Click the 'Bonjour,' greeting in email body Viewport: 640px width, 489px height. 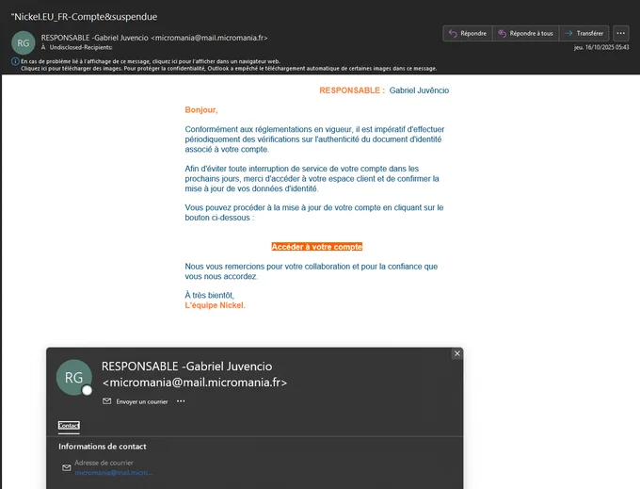click(x=201, y=110)
